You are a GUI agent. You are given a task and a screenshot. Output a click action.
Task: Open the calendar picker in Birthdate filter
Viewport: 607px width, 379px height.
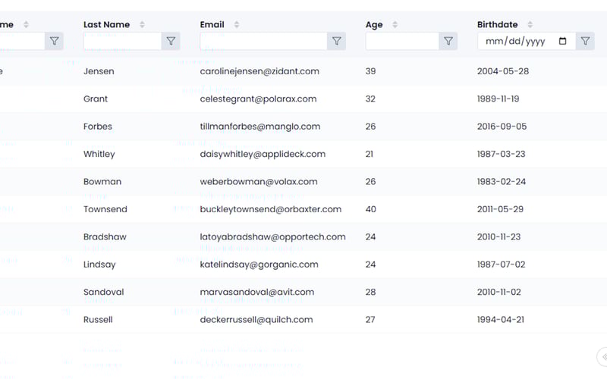[x=562, y=41]
